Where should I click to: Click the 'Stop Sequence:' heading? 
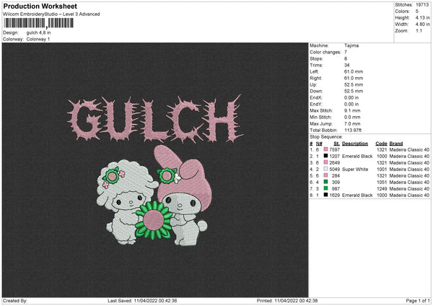pos(326,136)
